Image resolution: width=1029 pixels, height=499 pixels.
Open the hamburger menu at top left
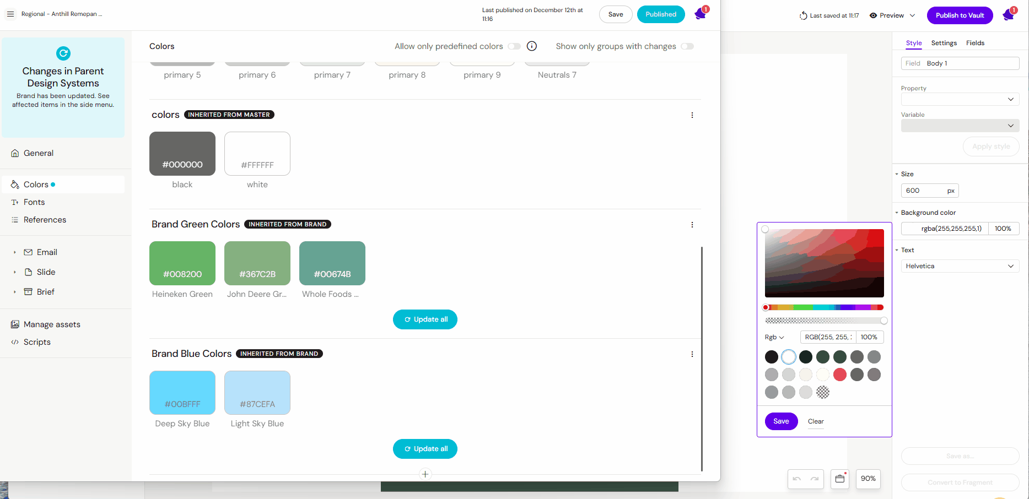[10, 14]
